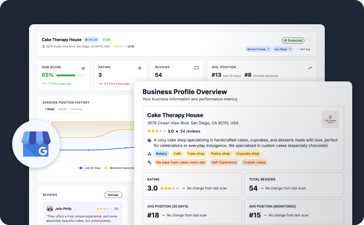This screenshot has height=225, width=364.
Task: Click the +11 from 4 days ago text
Action: point(59,84)
